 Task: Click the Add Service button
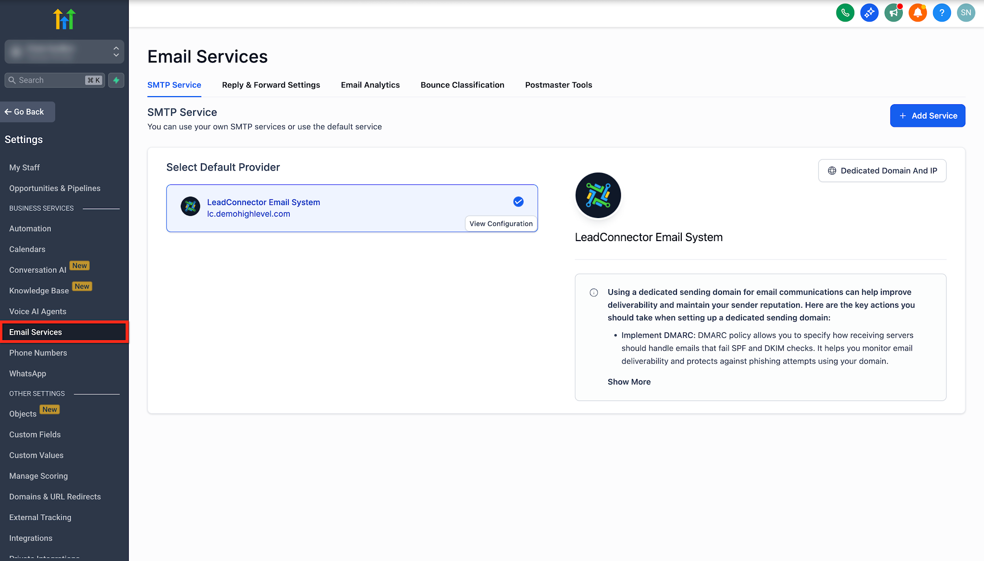coord(927,116)
